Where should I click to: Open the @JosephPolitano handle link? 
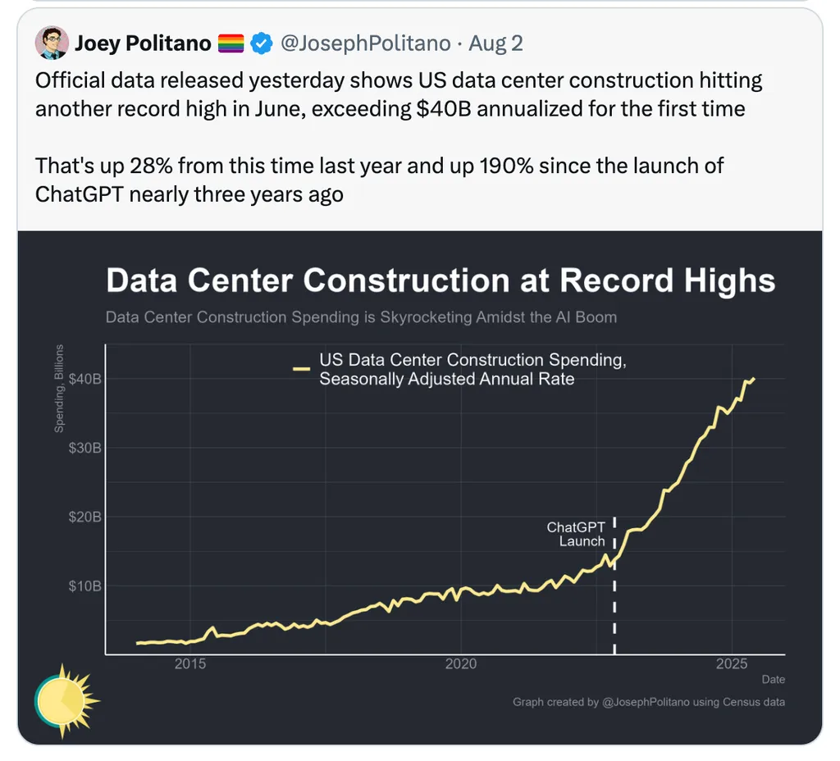[x=366, y=43]
